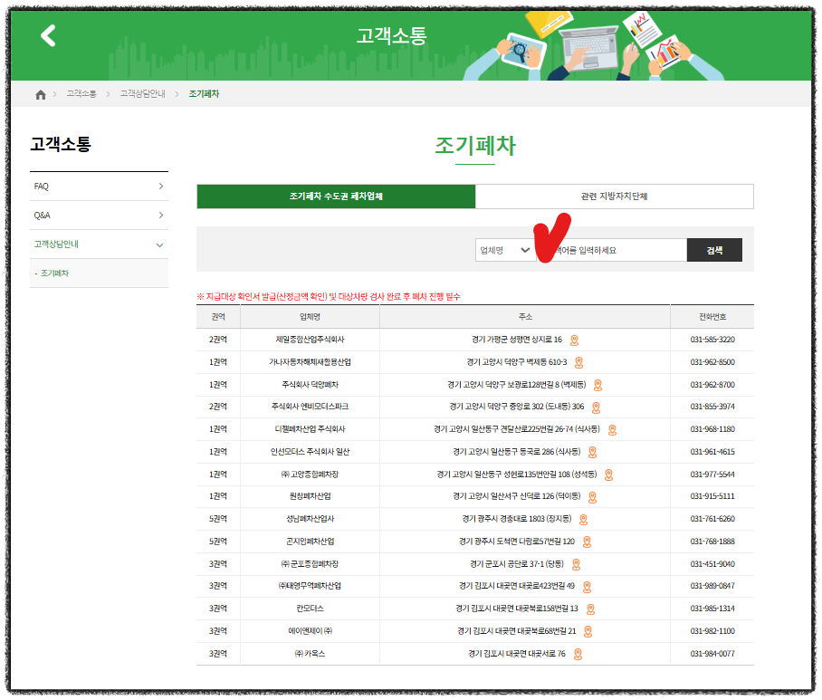Select the location icon for 주식회사 엔비모더스파크
This screenshot has width=822, height=700.
597,407
